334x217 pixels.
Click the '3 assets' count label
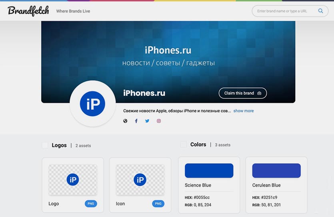point(222,145)
